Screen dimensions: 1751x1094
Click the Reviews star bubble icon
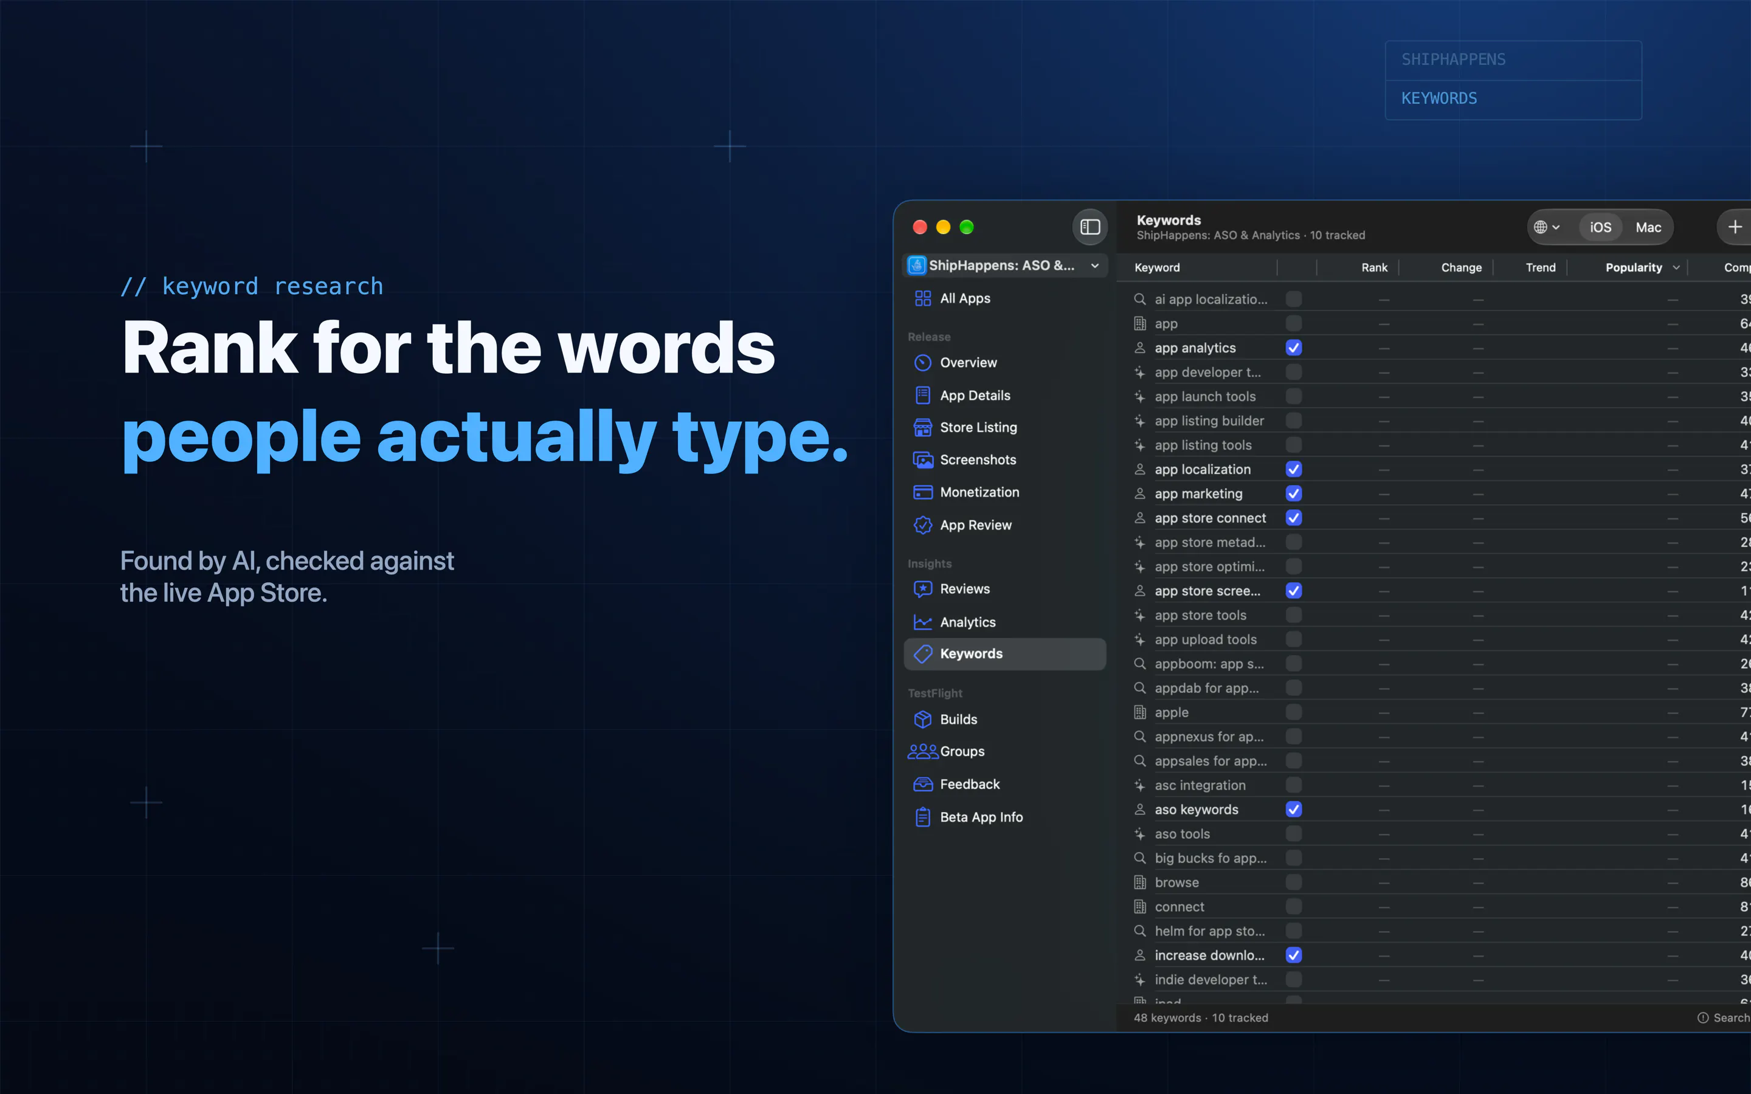point(922,589)
